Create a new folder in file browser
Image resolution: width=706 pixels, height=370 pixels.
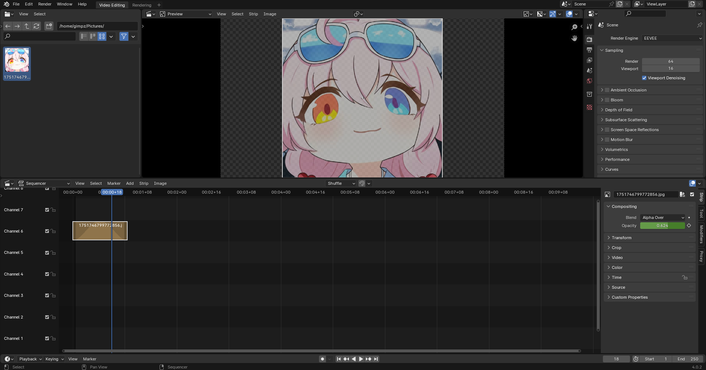tap(49, 26)
